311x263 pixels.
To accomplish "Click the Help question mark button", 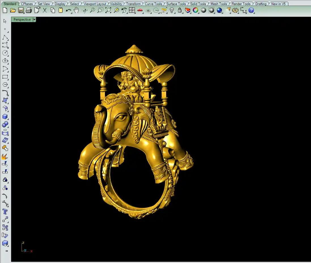I will point(251,10).
